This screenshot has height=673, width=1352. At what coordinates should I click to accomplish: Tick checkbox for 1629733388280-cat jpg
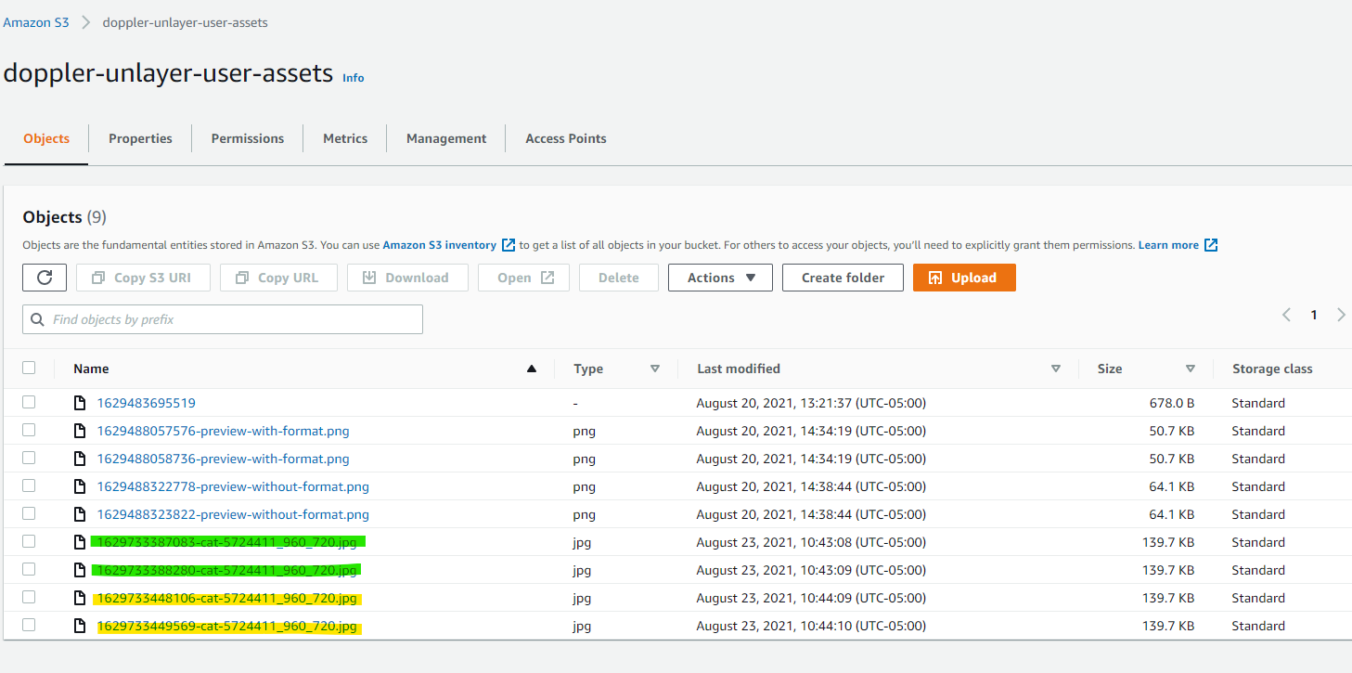(29, 569)
